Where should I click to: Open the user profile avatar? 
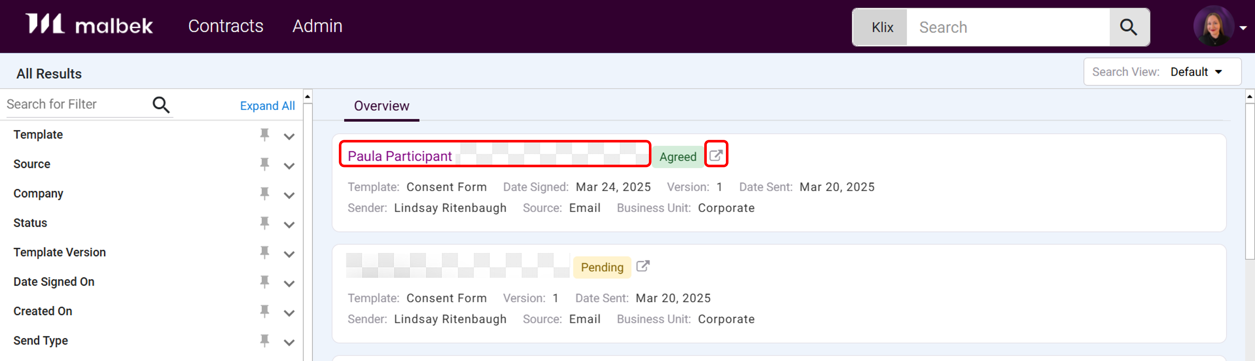click(x=1213, y=26)
